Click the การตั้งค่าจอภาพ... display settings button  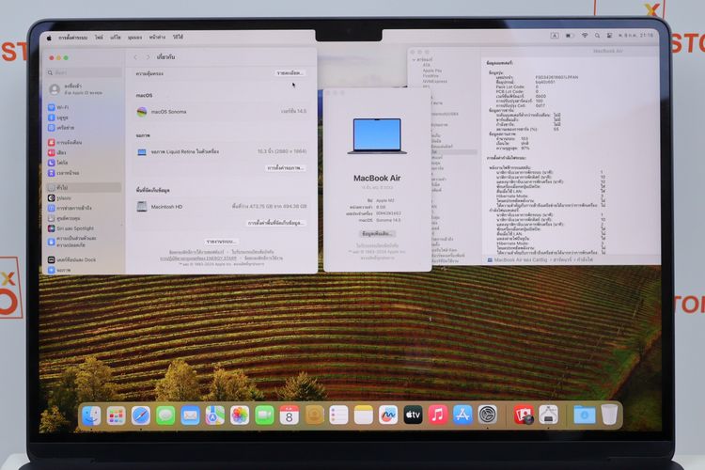point(286,168)
